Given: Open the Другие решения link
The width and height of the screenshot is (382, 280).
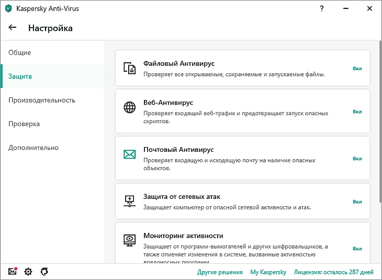Looking at the screenshot, I should click(220, 272).
